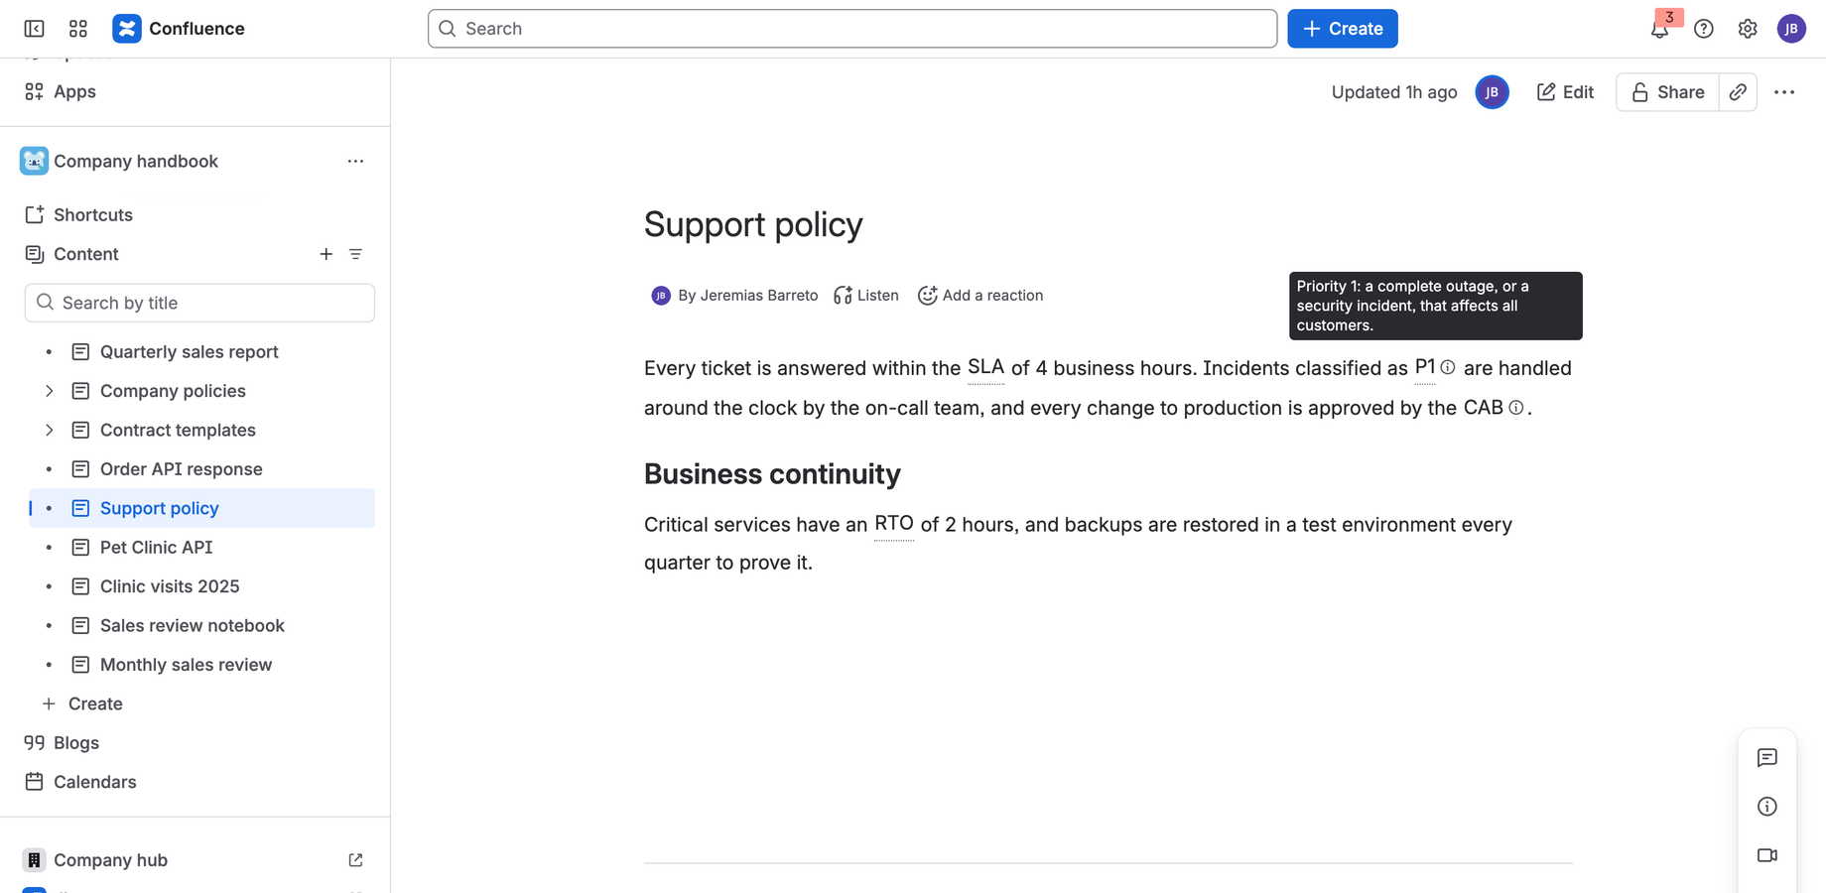Click author name Jeremias Barreto
The width and height of the screenshot is (1826, 893).
[x=759, y=296]
